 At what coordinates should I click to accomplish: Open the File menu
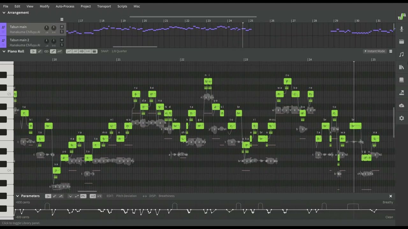(x=6, y=6)
